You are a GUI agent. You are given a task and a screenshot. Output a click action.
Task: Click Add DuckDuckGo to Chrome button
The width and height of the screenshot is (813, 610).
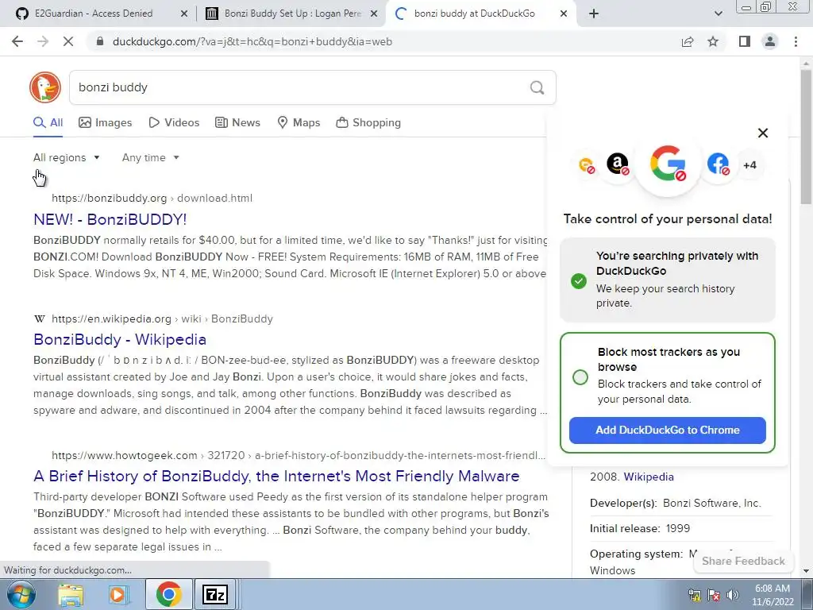tap(667, 430)
